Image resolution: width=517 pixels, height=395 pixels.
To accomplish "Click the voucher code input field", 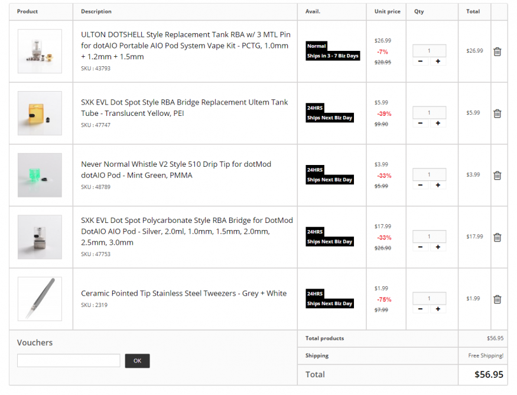I will (x=69, y=361).
